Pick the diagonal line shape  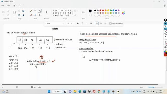pos(53,10)
